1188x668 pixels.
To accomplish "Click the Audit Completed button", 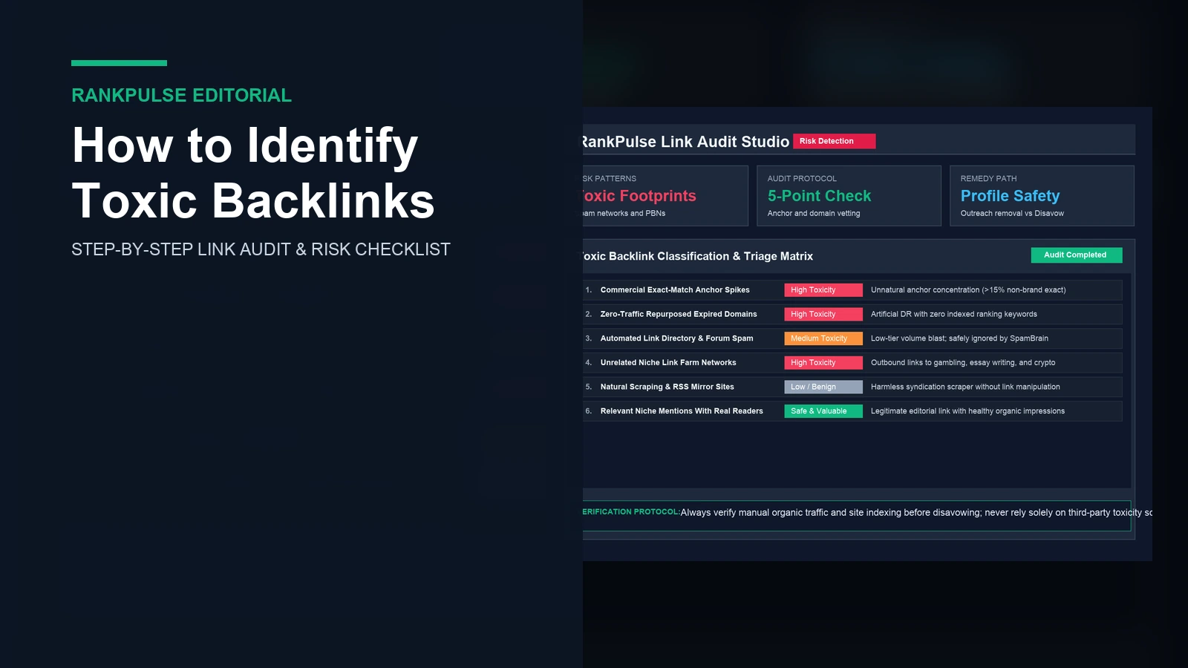I will tap(1077, 255).
